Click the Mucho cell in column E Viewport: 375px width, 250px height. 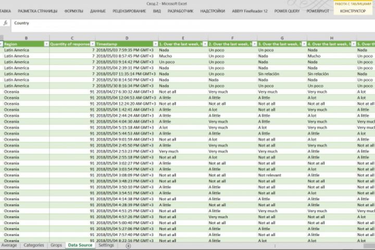tap(183, 56)
